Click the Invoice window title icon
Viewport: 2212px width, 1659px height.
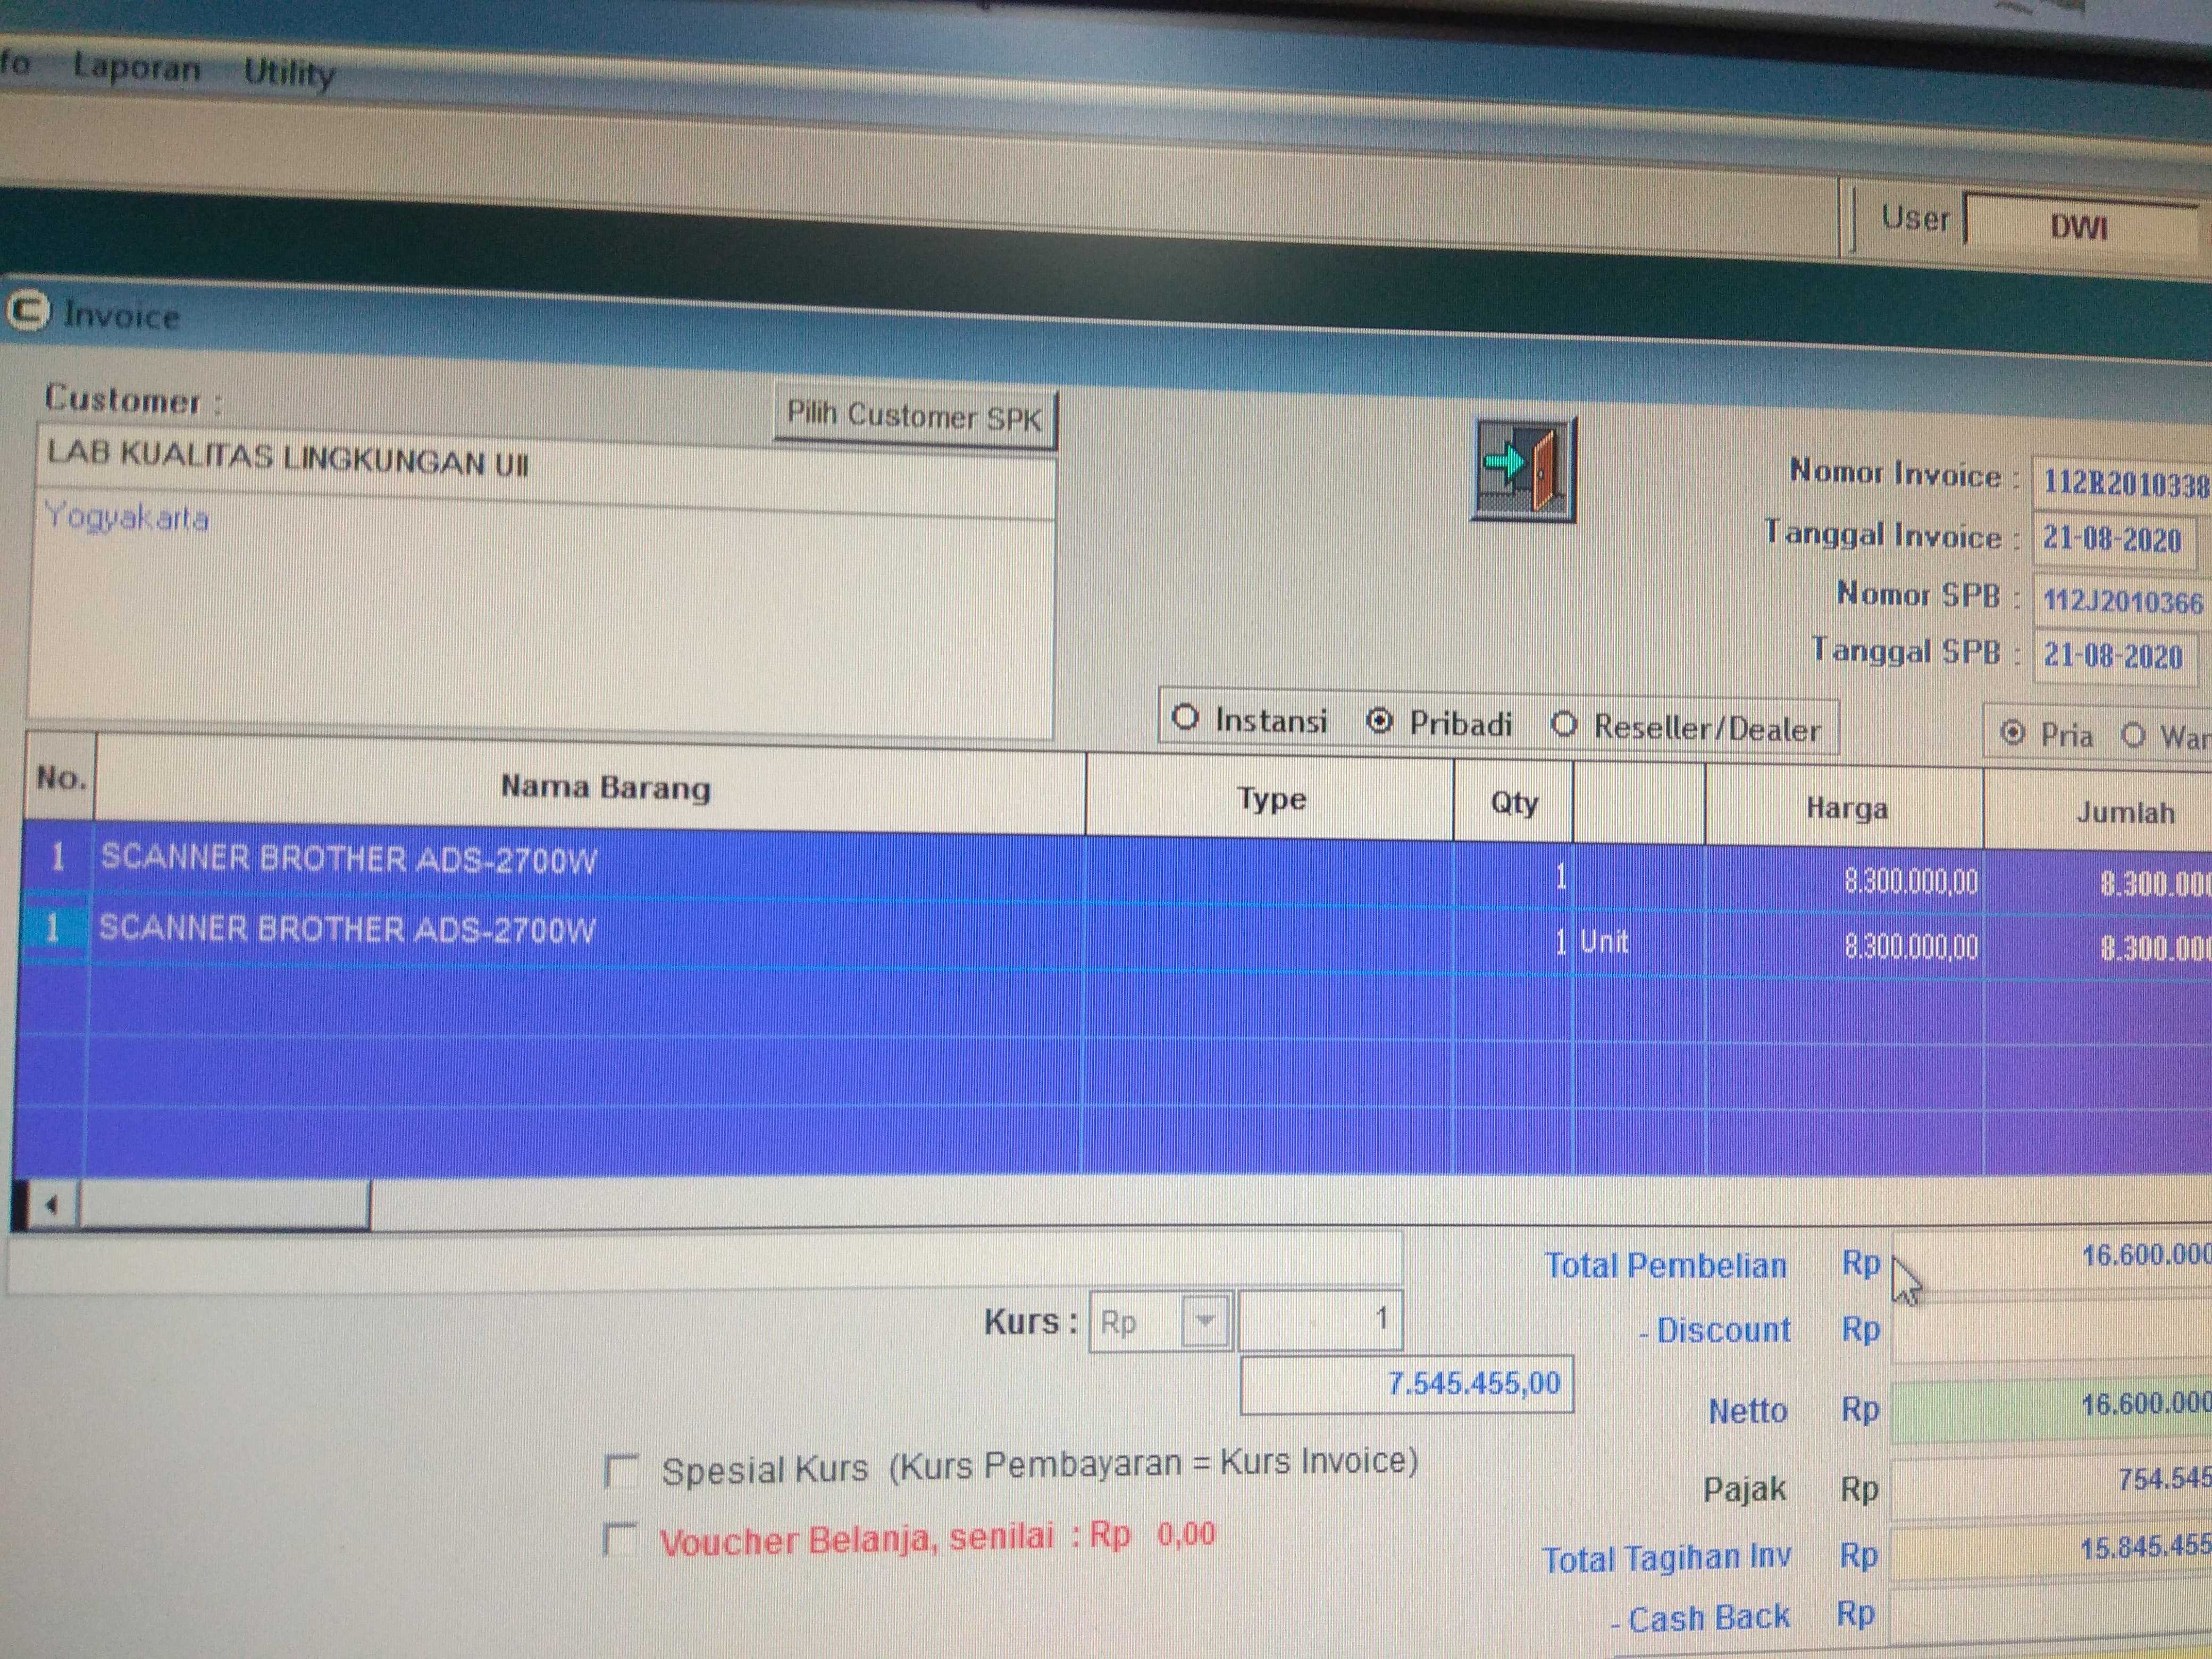coord(27,311)
